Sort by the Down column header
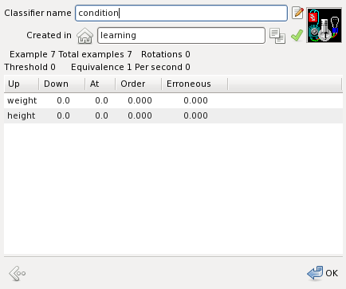 click(x=62, y=84)
